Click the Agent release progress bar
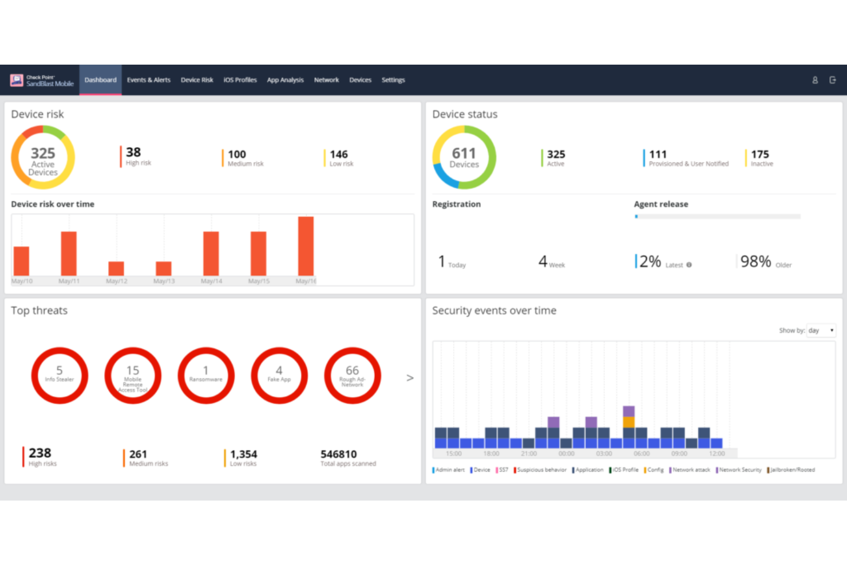This screenshot has height=565, width=847. click(x=717, y=216)
